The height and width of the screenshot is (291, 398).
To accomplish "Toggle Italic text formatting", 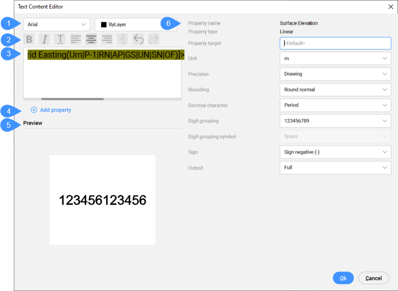I will pyautogui.click(x=44, y=39).
